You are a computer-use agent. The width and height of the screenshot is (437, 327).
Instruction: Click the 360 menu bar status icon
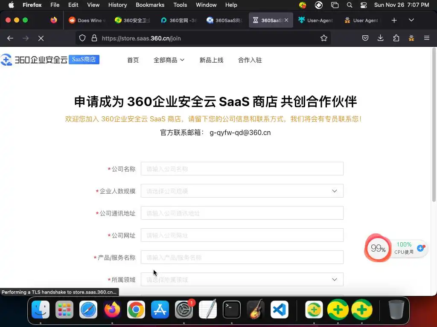[x=303, y=5]
